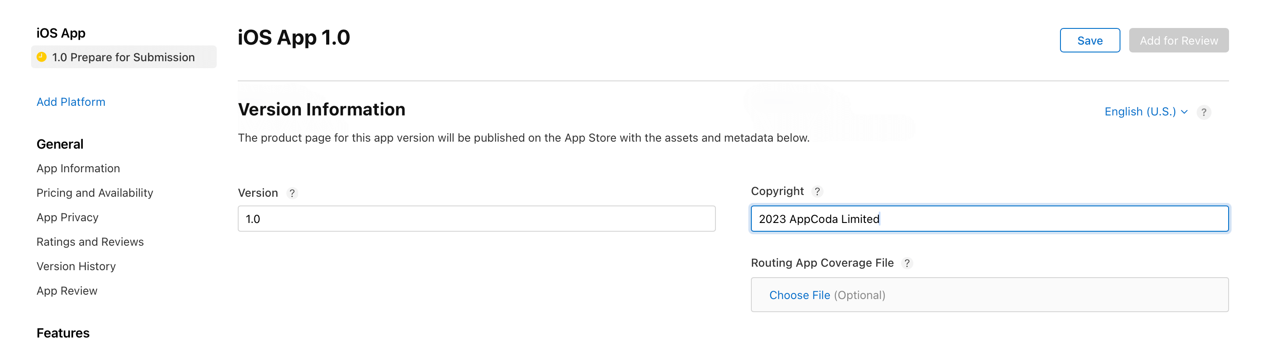Image resolution: width=1268 pixels, height=348 pixels.
Task: Open Ratings and Reviews page
Action: click(x=90, y=242)
